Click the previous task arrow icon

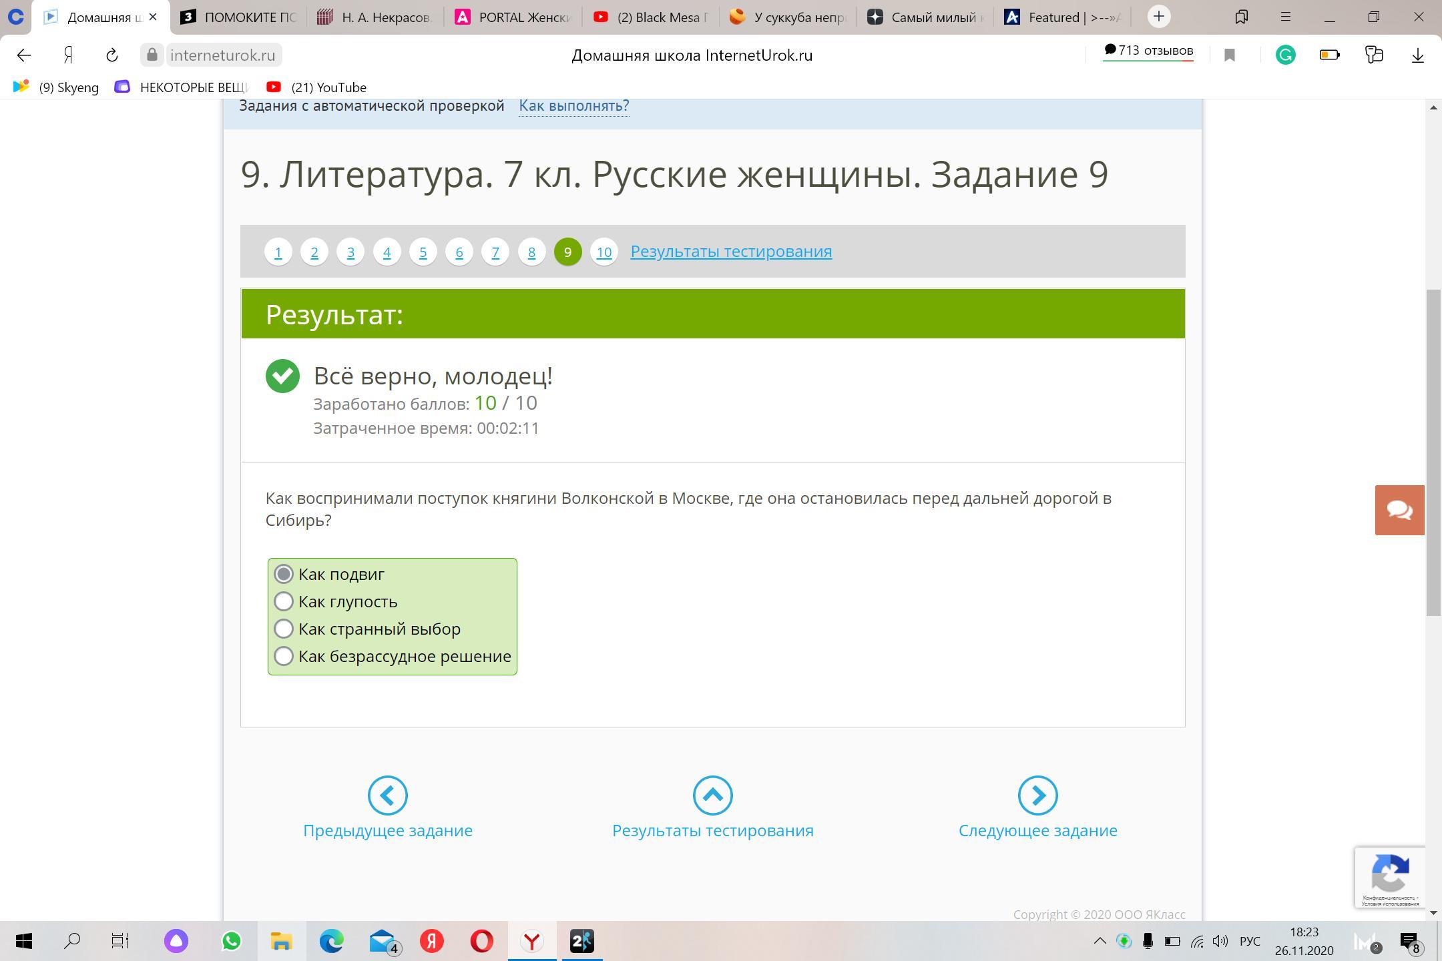pyautogui.click(x=387, y=795)
